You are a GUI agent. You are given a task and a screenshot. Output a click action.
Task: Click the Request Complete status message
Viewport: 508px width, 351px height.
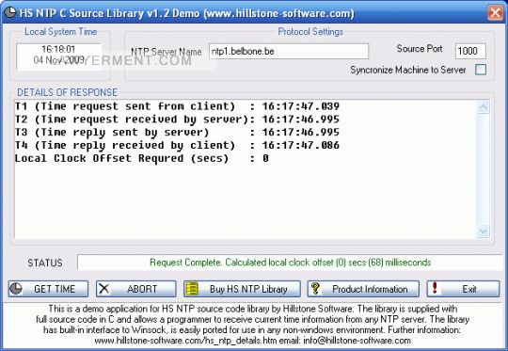[x=291, y=263]
